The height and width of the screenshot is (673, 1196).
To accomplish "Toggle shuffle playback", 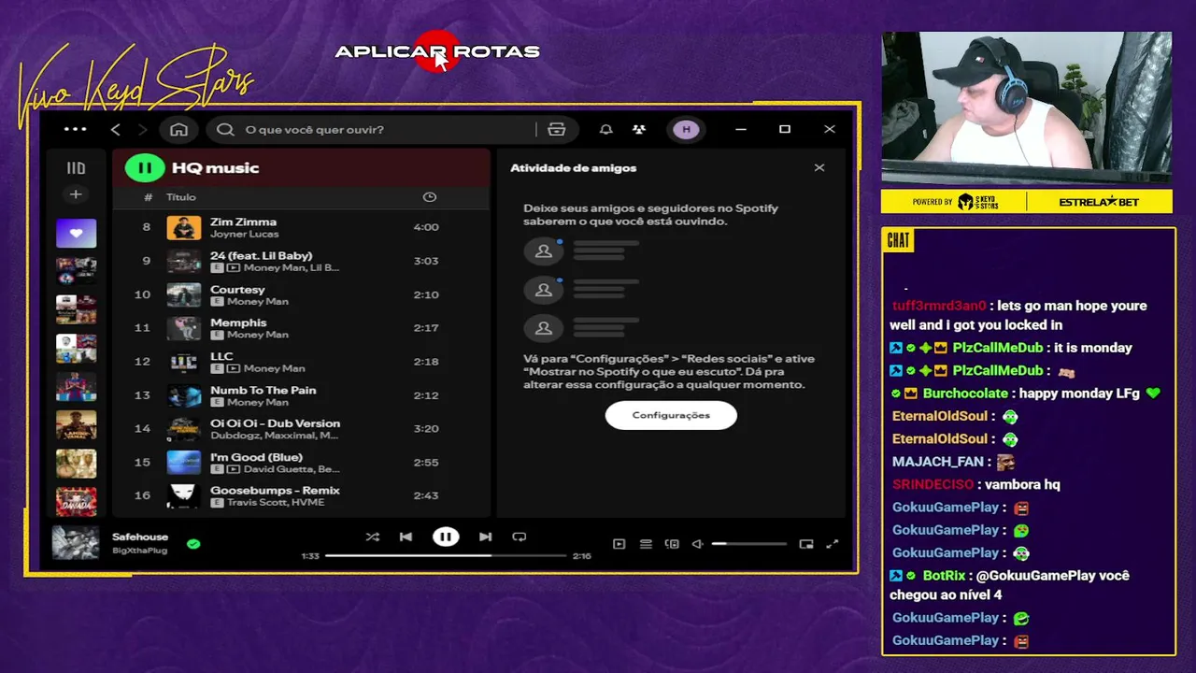I will tap(372, 537).
